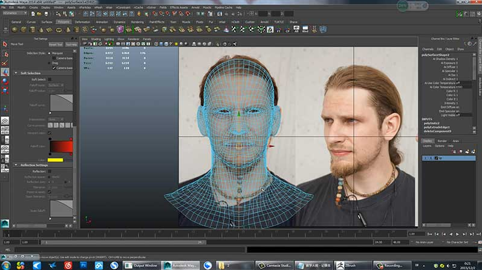Create a polygon plane from the shelf

50,30
